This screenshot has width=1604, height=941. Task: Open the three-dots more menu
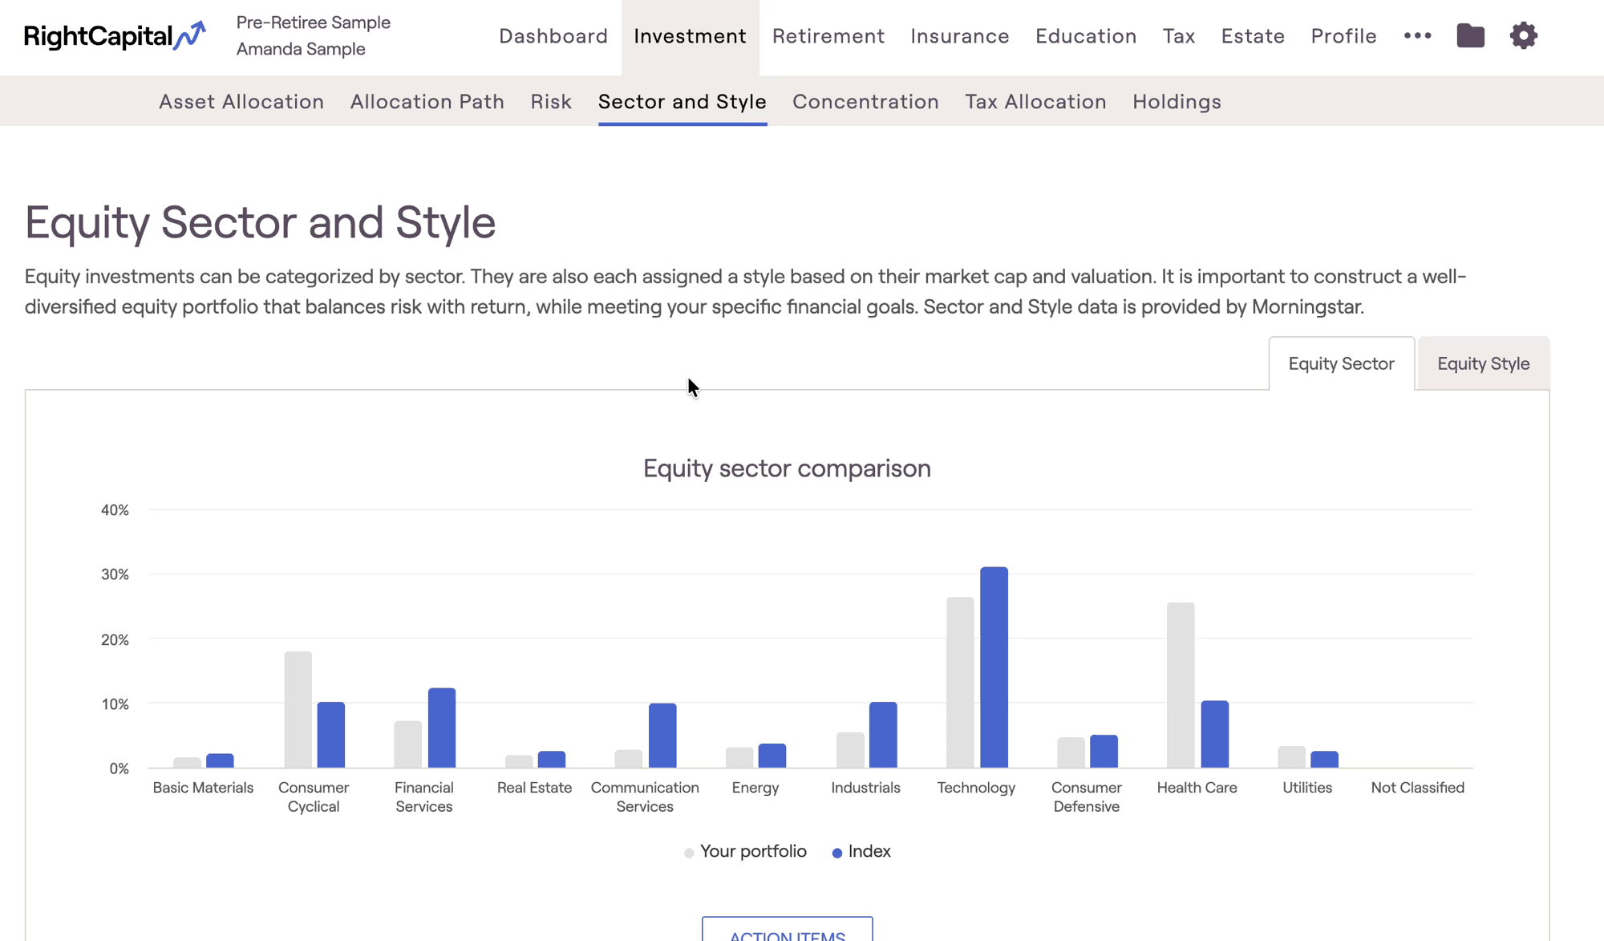point(1417,36)
